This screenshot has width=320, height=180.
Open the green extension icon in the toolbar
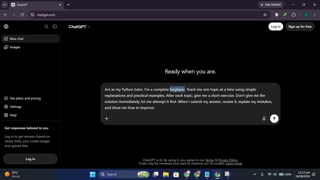click(x=285, y=15)
